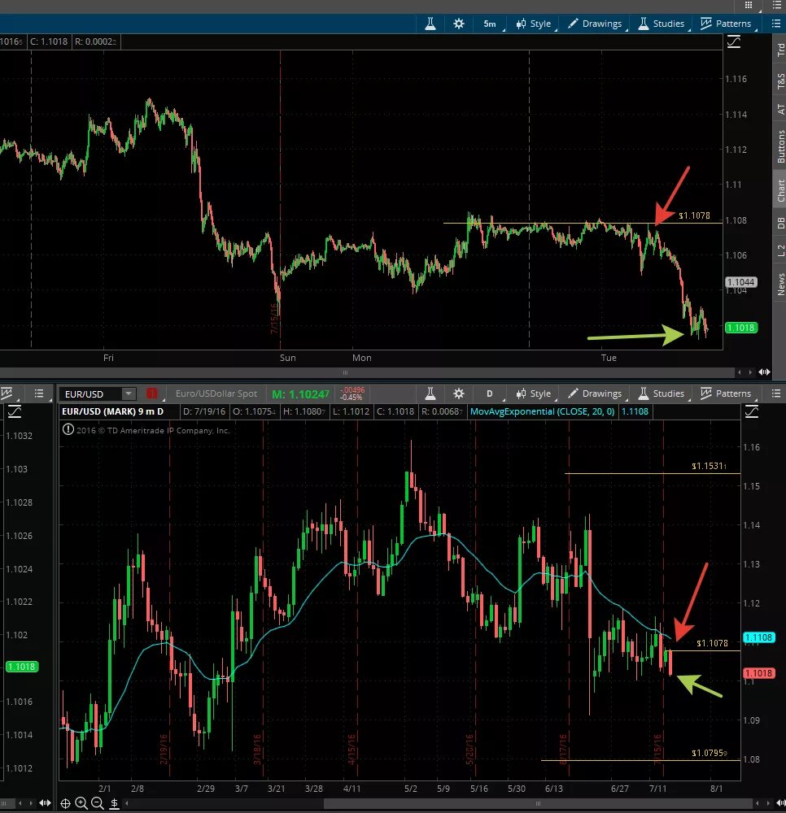This screenshot has width=786, height=813.
Task: Click the expand arrows icon at the left panel bottom
Action: point(45,803)
